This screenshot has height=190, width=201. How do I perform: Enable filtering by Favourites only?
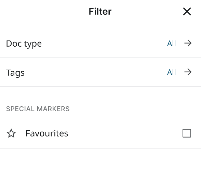pyautogui.click(x=187, y=133)
